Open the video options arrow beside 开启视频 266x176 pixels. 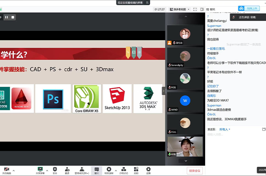click(x=14, y=171)
